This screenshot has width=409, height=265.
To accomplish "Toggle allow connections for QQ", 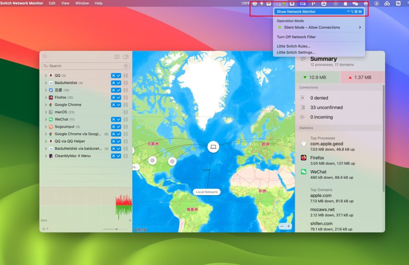I will (118, 75).
